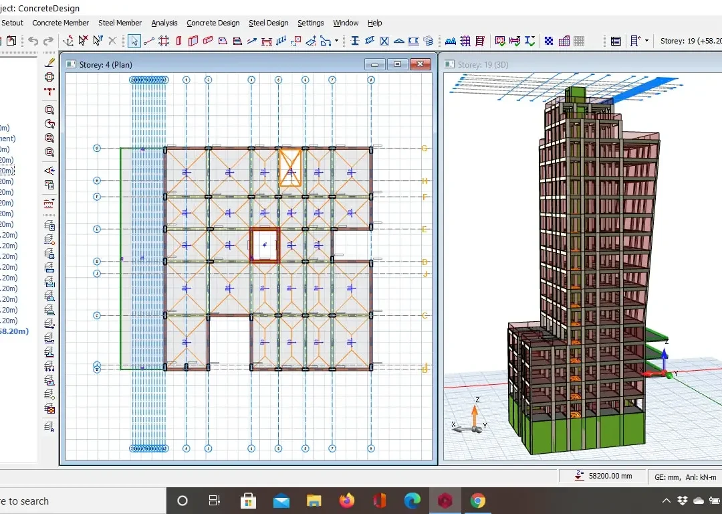The width and height of the screenshot is (722, 514).
Task: Open Google Chrome from the taskbar
Action: (477, 501)
